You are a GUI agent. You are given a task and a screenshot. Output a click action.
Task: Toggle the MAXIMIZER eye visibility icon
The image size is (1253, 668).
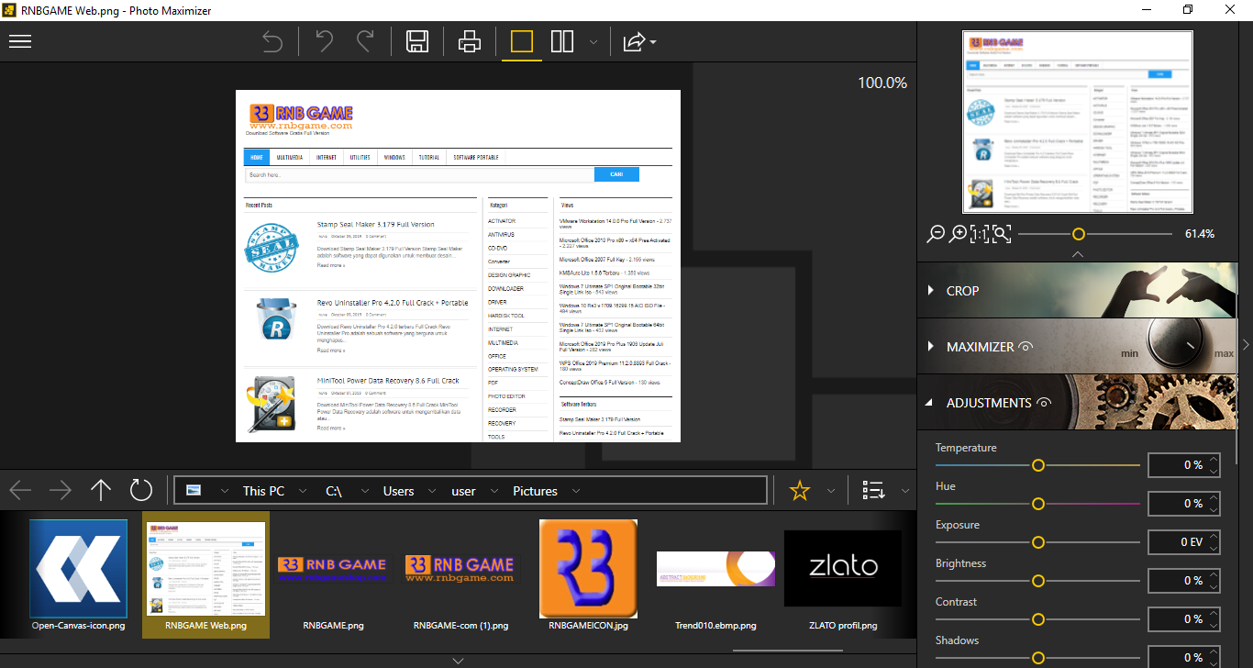pos(1026,347)
